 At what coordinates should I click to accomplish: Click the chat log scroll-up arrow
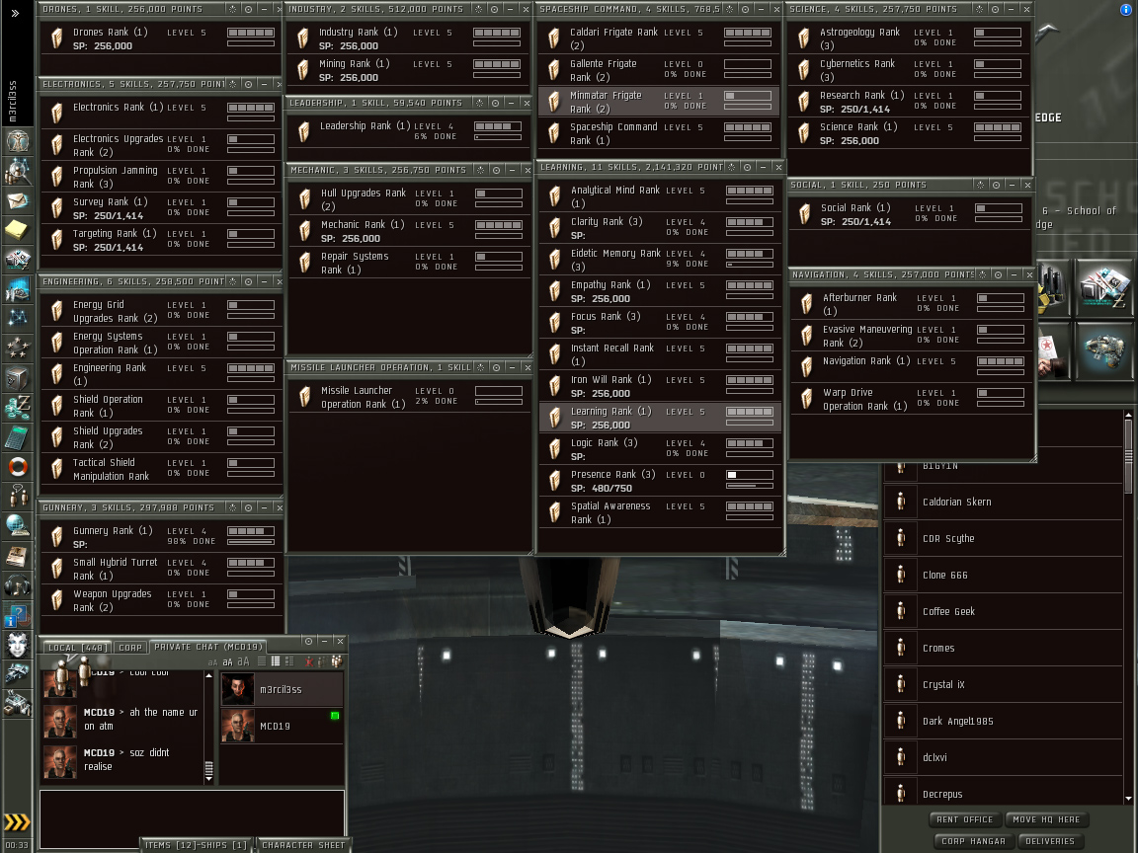209,675
